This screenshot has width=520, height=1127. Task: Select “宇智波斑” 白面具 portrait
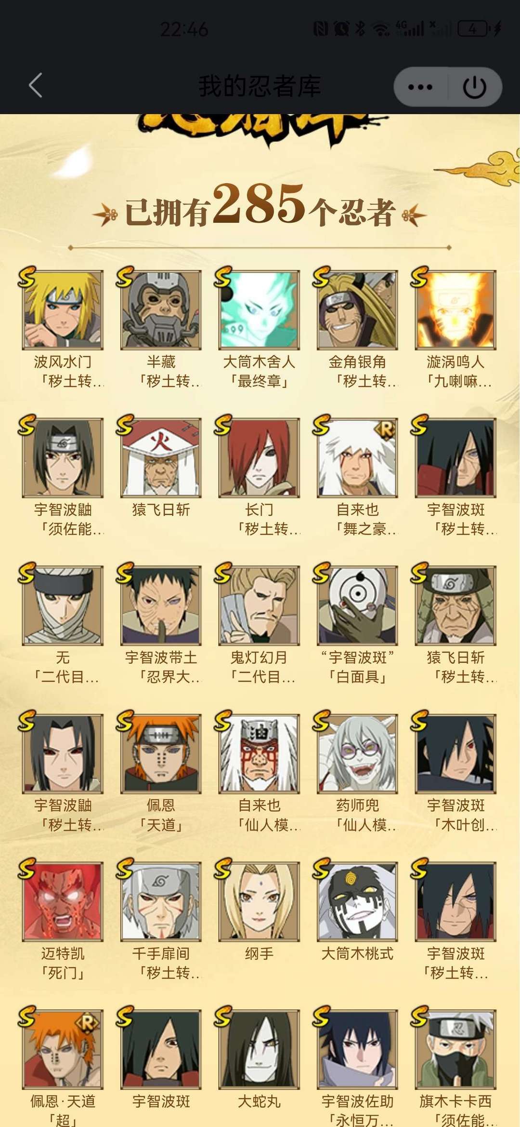pos(357,606)
